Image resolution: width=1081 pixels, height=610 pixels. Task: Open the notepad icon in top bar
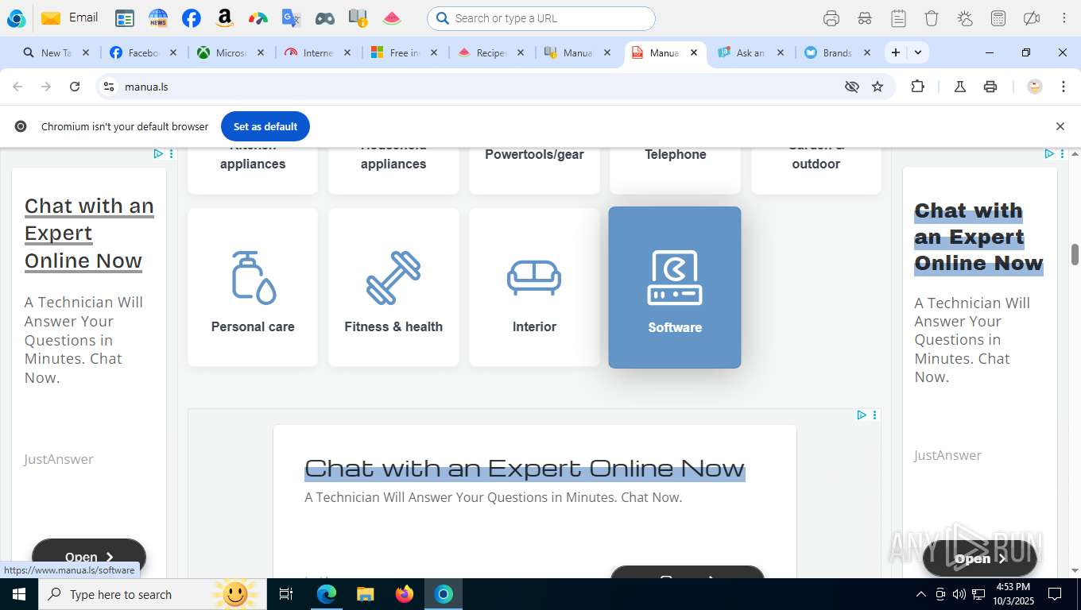(x=898, y=18)
